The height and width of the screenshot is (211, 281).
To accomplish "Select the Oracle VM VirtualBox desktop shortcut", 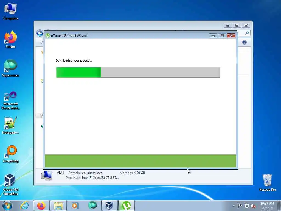I will click(11, 184).
